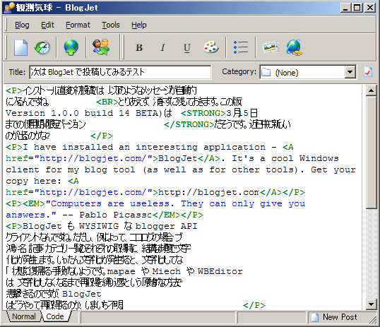Open accounts manager people icon
380x327 pixels.
click(101, 47)
